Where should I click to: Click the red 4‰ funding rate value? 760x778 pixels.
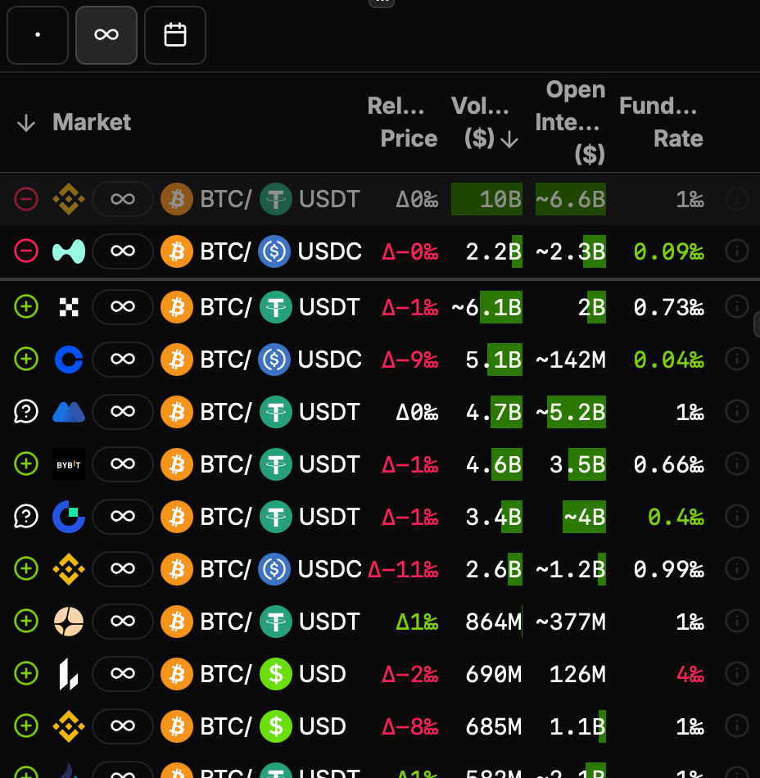[690, 674]
